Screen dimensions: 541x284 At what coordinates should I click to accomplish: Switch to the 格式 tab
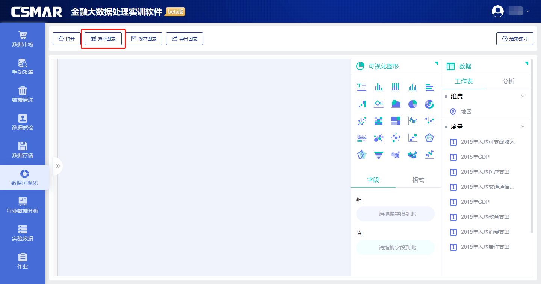coord(418,180)
